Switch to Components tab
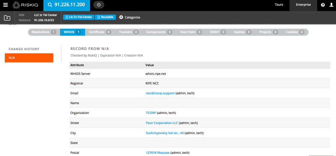This screenshot has height=156, width=336. (159, 32)
